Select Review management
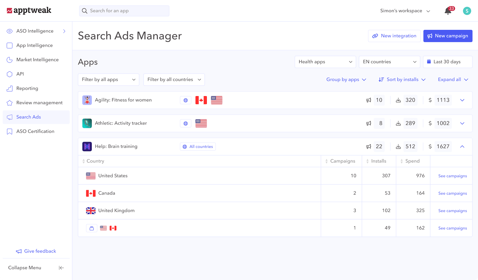The height and width of the screenshot is (280, 478). (40, 103)
